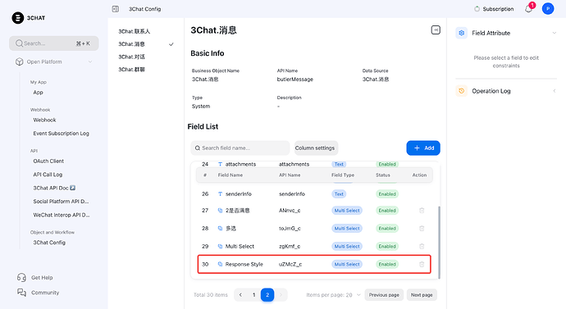Collapse the Field Attribute section
The width and height of the screenshot is (566, 309).
[554, 33]
